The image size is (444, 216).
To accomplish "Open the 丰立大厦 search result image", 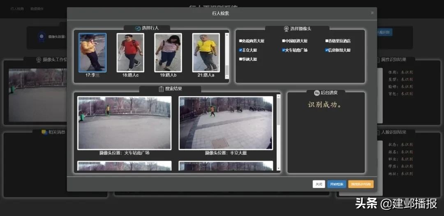I will pyautogui.click(x=226, y=123).
